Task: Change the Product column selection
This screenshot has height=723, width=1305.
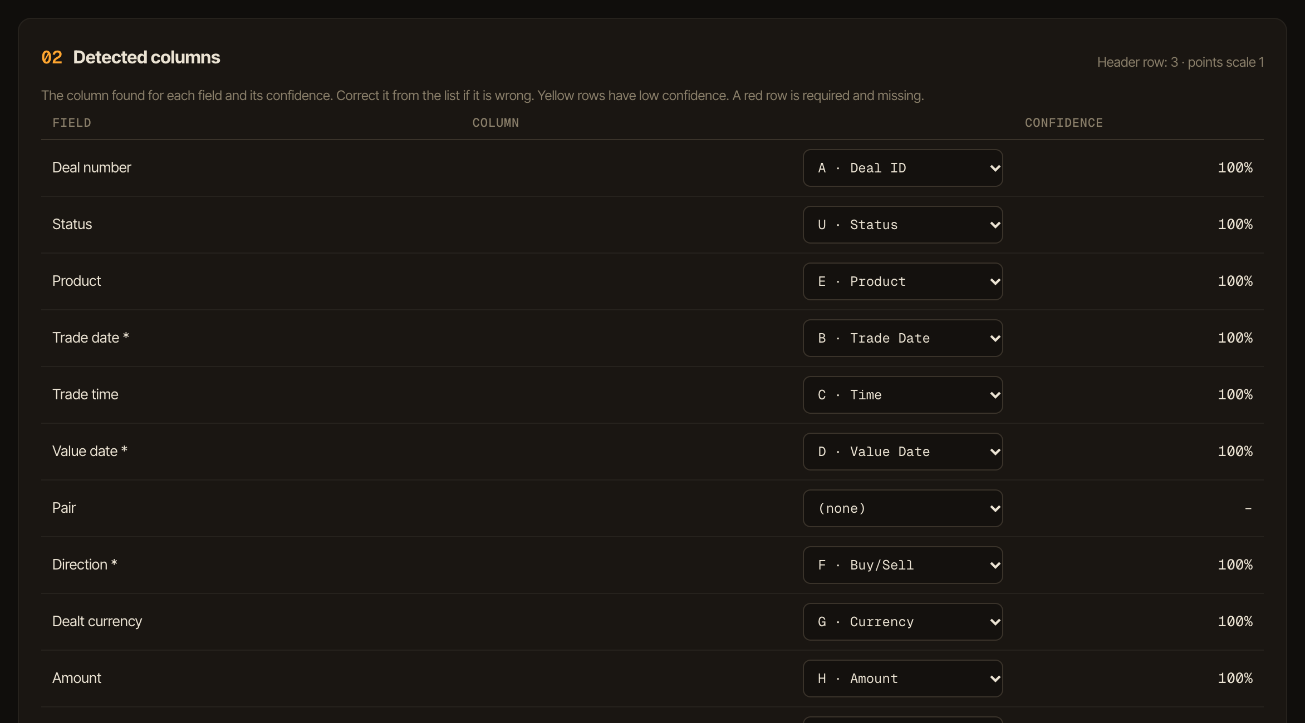Action: (x=902, y=281)
